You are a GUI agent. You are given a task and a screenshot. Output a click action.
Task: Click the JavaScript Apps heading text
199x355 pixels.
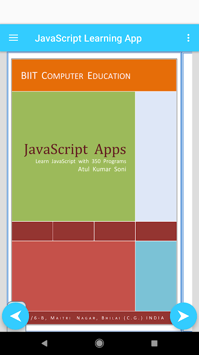point(75,150)
